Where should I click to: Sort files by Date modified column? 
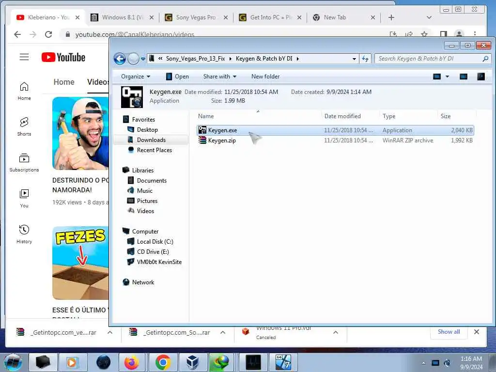coord(342,116)
